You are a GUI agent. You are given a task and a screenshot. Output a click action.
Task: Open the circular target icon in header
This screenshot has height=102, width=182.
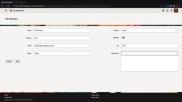tap(163, 10)
